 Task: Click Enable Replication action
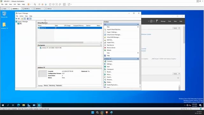point(113,85)
